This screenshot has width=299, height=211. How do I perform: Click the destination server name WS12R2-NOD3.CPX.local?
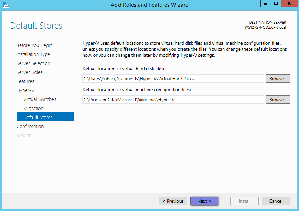[x=265, y=27]
